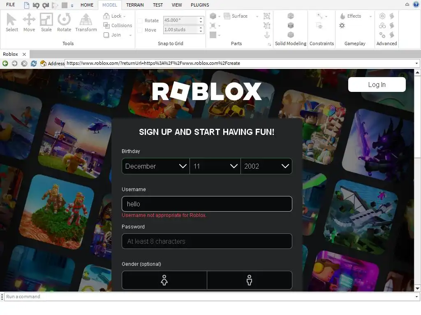Activate the Transform tool
Viewport: 421px width, 315px height.
pyautogui.click(x=86, y=23)
